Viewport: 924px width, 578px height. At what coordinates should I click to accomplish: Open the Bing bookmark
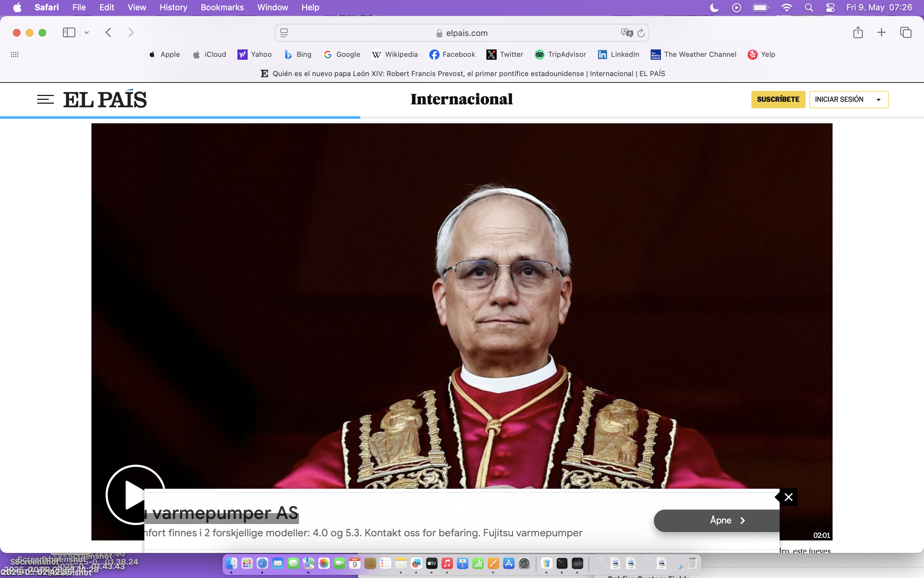tap(298, 54)
